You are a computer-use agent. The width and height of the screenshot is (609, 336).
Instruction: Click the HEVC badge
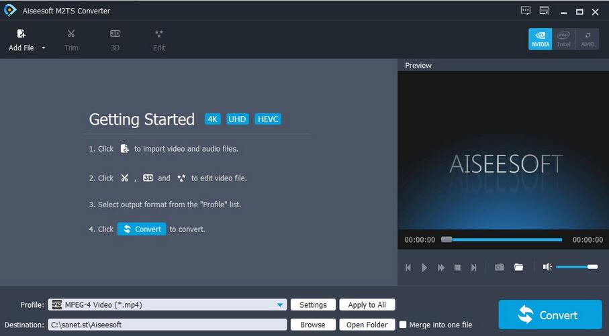pos(268,119)
